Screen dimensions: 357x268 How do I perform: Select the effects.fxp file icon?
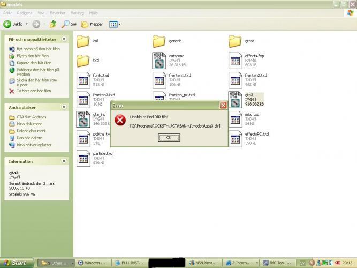(x=235, y=61)
